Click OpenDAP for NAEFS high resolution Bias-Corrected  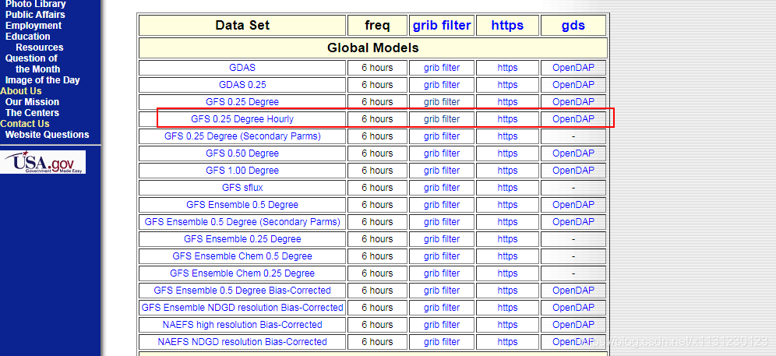tap(573, 325)
